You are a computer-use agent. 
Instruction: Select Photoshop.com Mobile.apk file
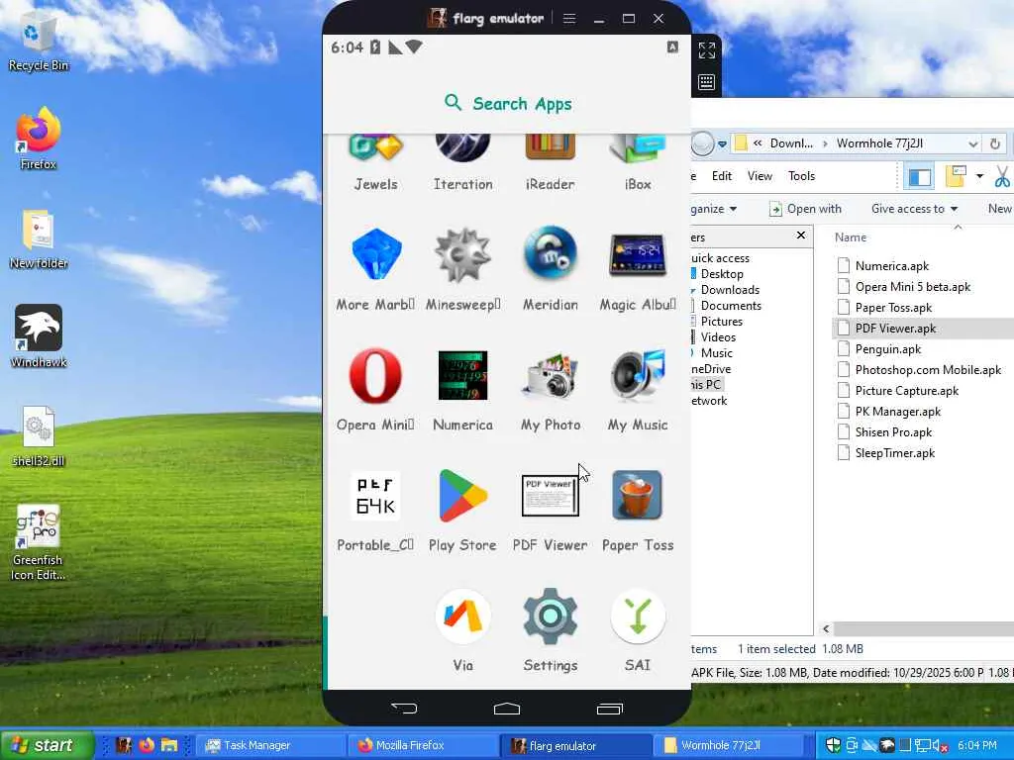click(927, 370)
